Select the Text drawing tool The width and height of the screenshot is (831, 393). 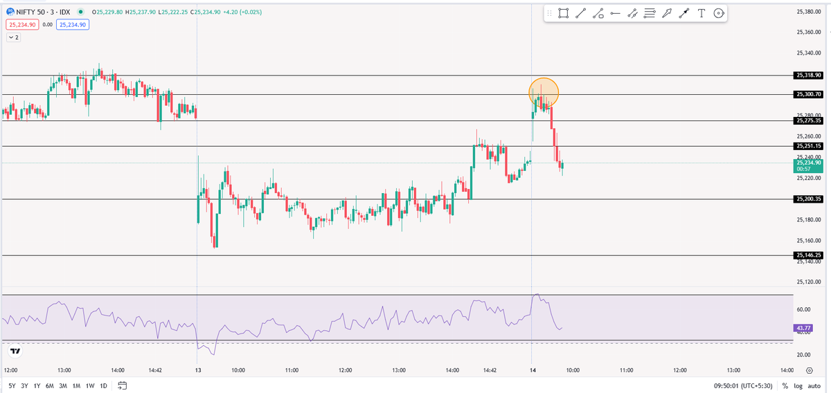[702, 12]
